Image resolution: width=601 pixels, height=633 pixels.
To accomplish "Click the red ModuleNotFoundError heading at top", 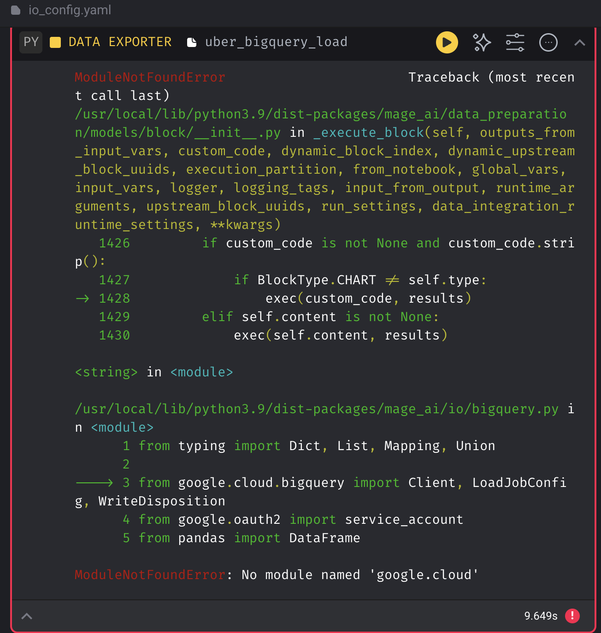I will click(x=150, y=77).
